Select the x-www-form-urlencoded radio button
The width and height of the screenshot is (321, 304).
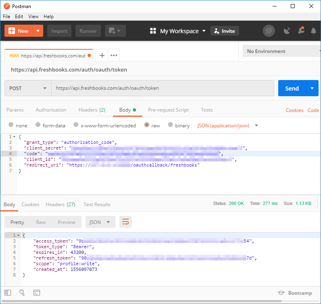tap(76, 125)
